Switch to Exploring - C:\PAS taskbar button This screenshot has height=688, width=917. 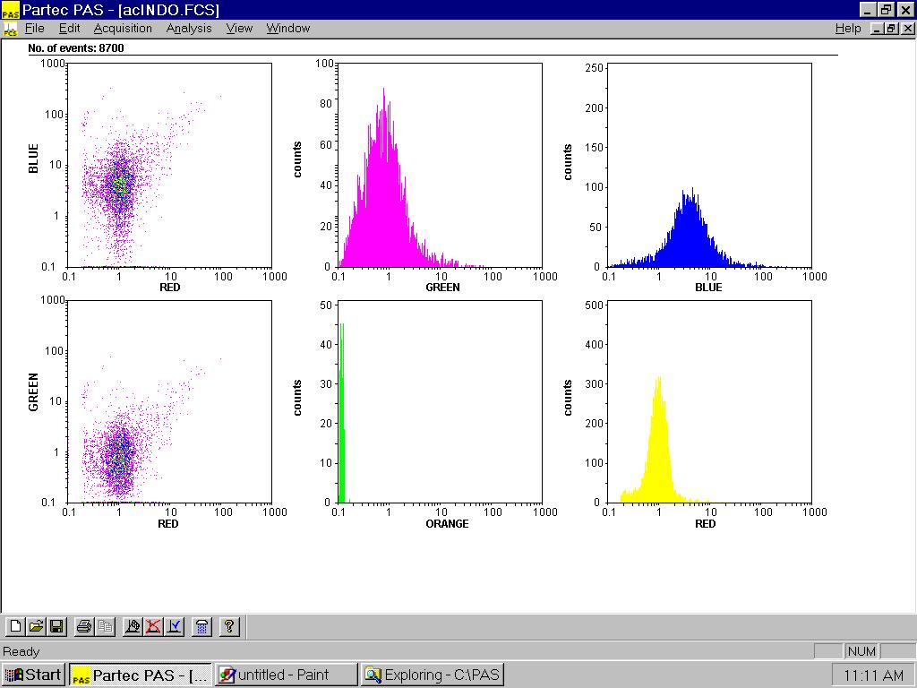tap(433, 675)
